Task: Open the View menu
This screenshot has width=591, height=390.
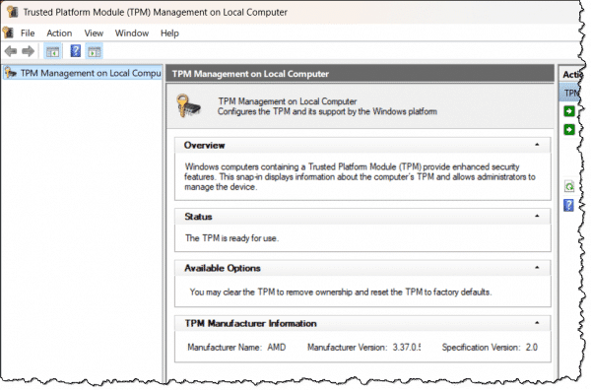Action: pyautogui.click(x=94, y=33)
